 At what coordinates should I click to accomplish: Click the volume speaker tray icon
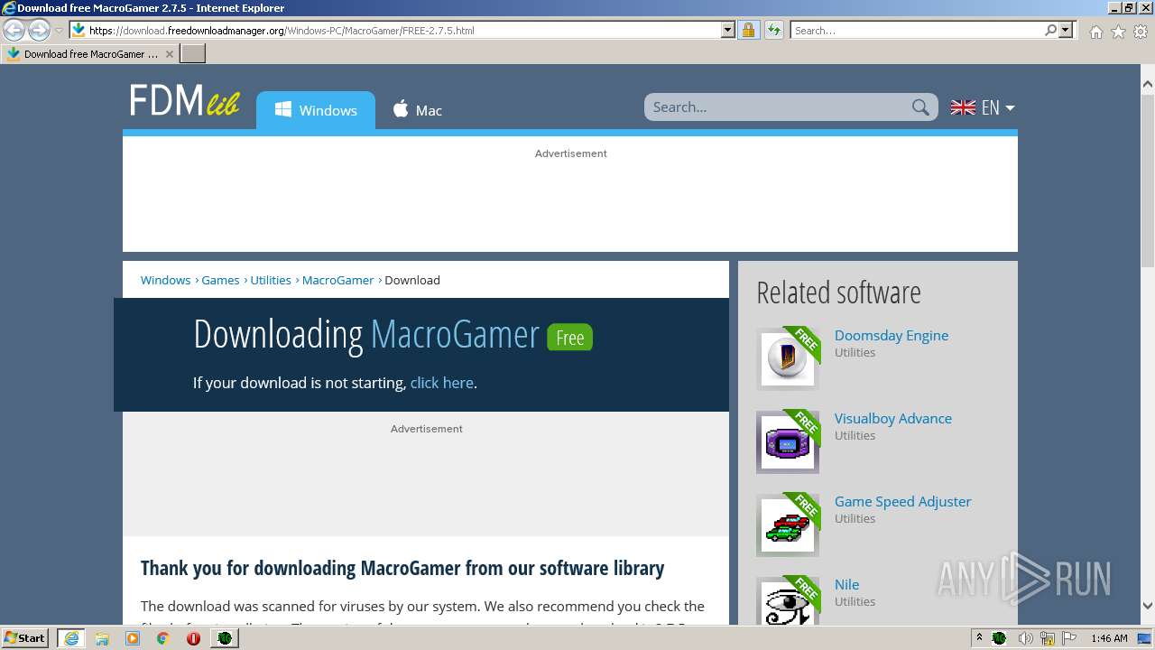pyautogui.click(x=1025, y=638)
